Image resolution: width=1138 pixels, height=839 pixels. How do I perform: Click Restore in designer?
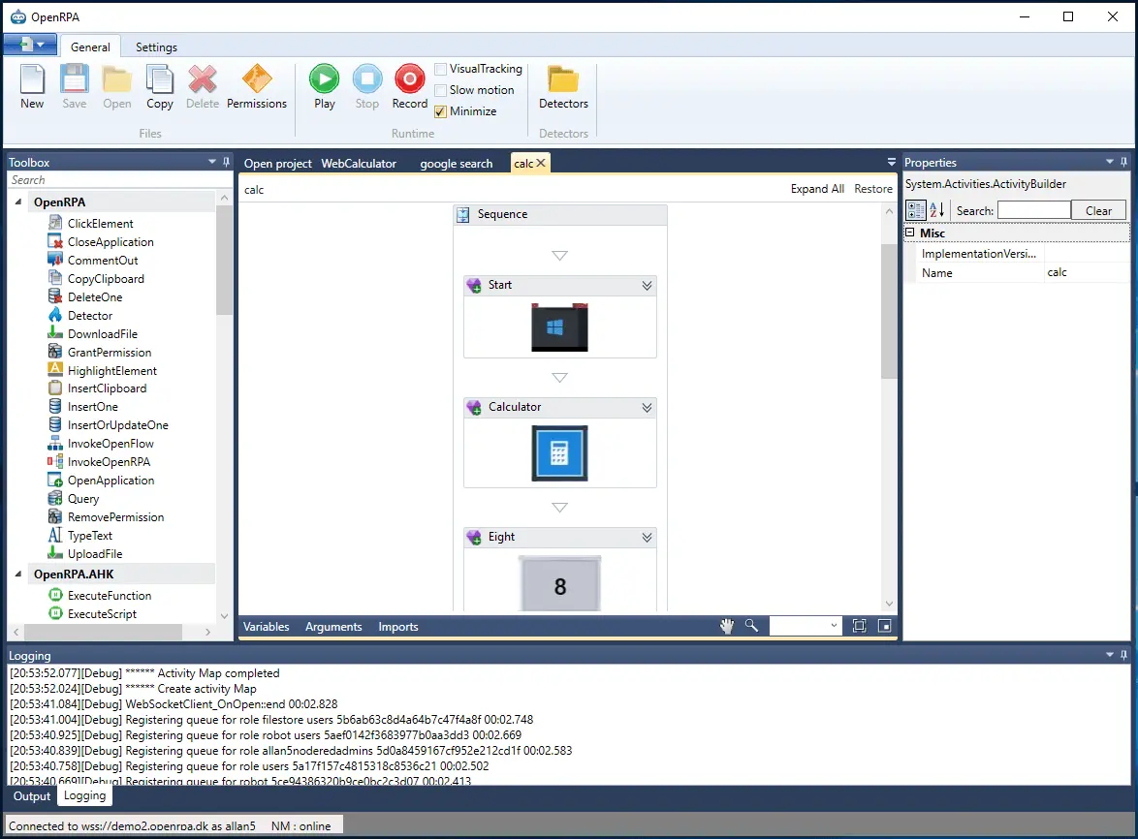(873, 189)
